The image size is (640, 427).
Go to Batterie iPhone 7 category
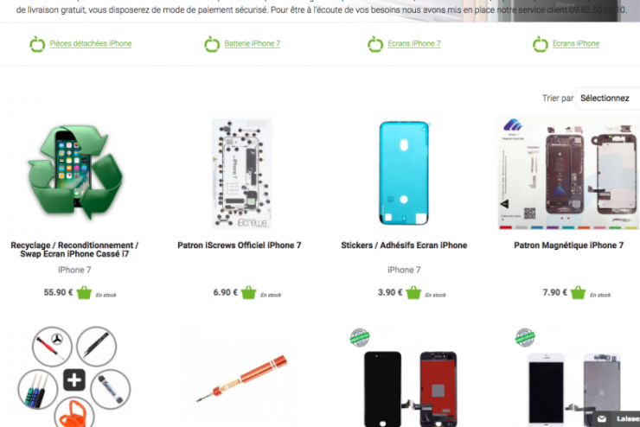pyautogui.click(x=253, y=43)
